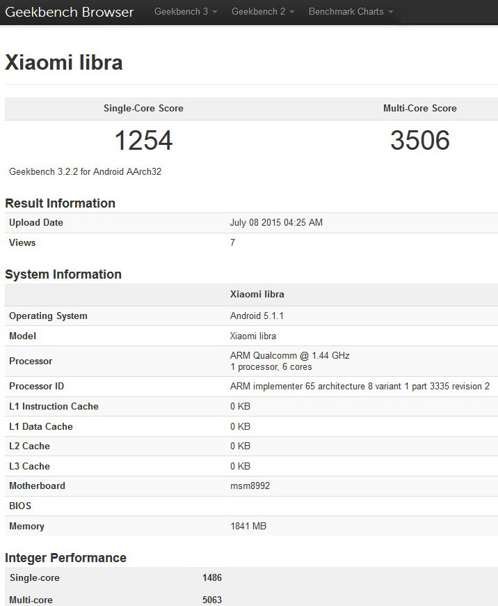Expand the Geekbench 2 menu
498x606 pixels.
click(x=263, y=12)
